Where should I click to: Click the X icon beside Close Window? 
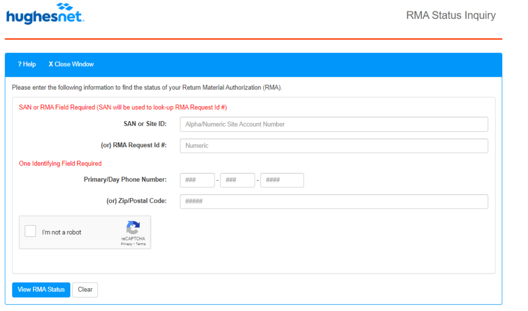pos(51,64)
